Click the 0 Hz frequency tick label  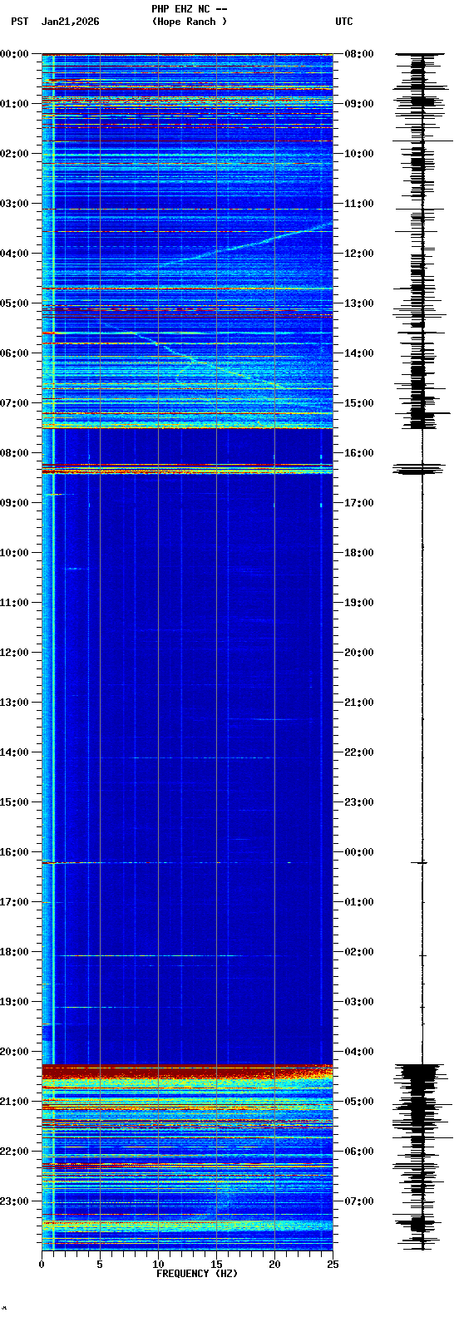(x=42, y=1265)
